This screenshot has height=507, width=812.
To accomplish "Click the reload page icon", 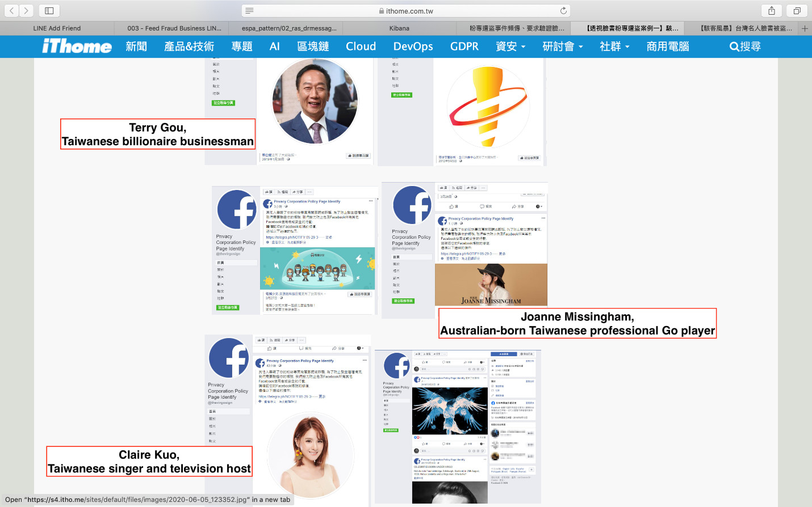I will [563, 11].
